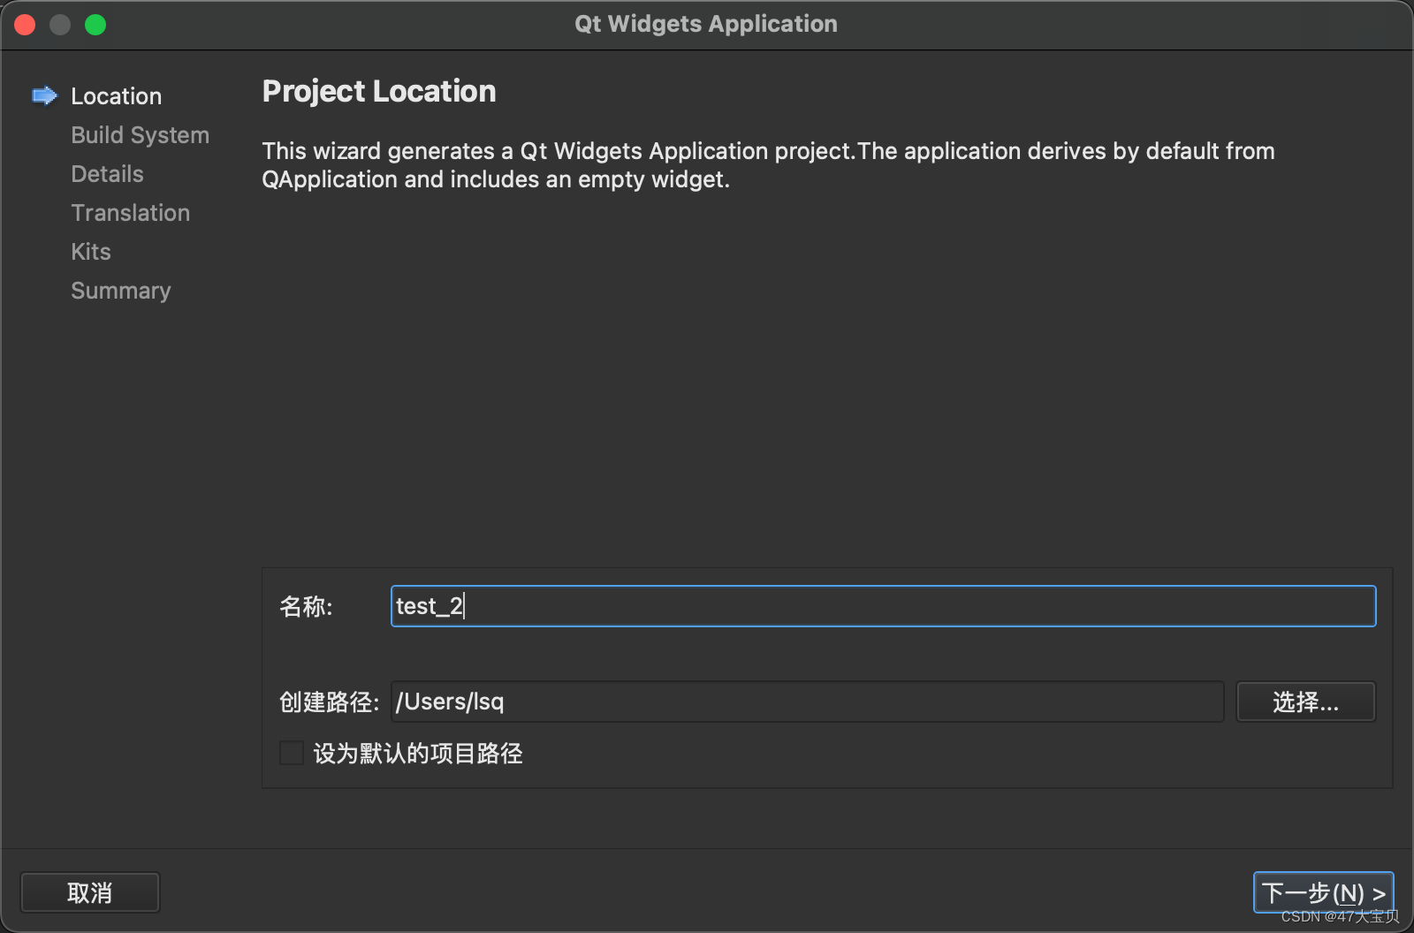
Task: Click the Project Location heading
Action: [x=379, y=91]
